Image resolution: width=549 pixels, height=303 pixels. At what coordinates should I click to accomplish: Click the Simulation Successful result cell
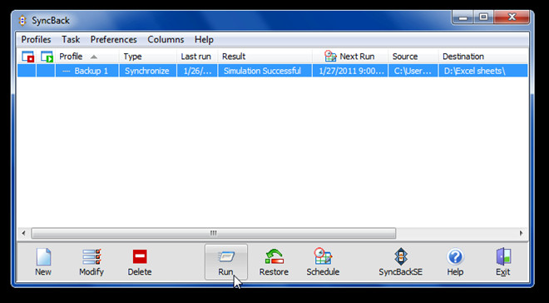(265, 71)
